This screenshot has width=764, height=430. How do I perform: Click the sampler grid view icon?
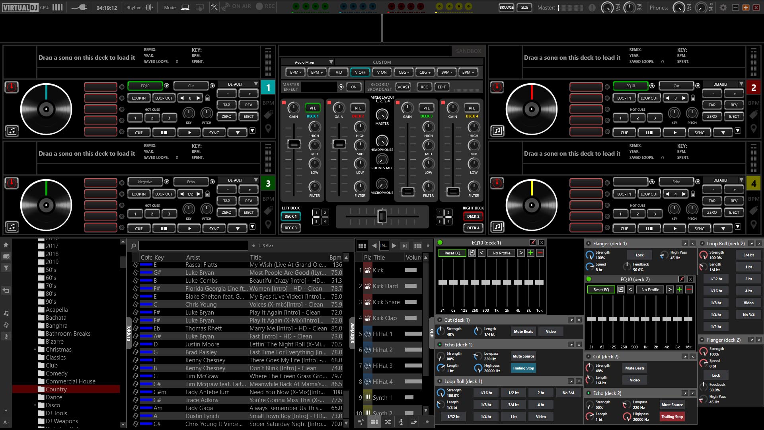tap(362, 246)
